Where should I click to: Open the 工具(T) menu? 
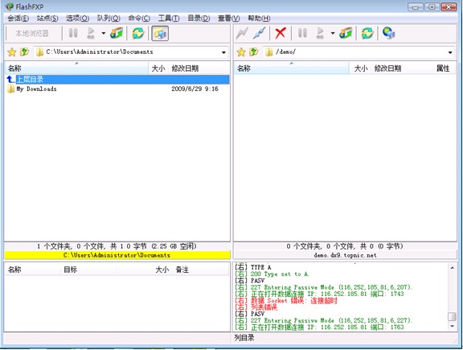tap(169, 19)
